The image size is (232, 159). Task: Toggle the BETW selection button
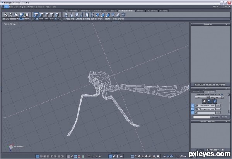[x=52, y=19]
